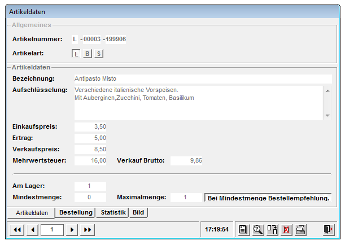Switch to the Bestellung tab
Viewport: 345px width, 245px height.
(x=76, y=212)
